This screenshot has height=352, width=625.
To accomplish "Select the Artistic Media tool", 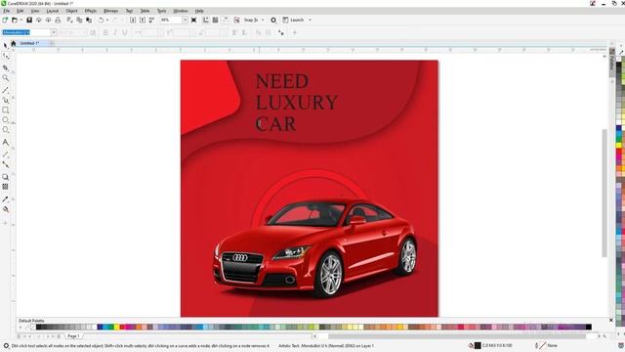I will (x=5, y=100).
